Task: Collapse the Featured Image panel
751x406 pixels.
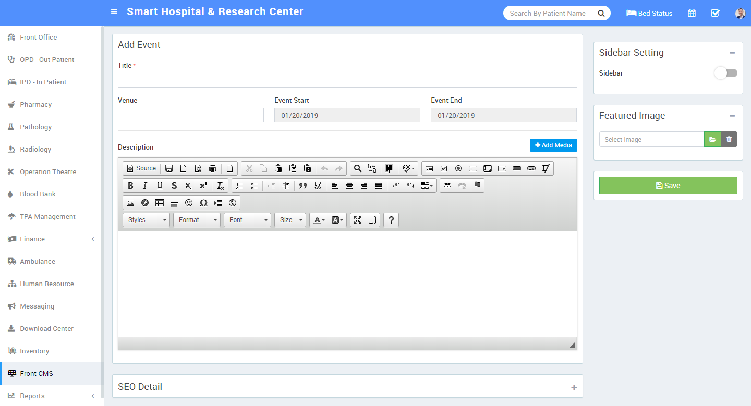Action: coord(732,116)
